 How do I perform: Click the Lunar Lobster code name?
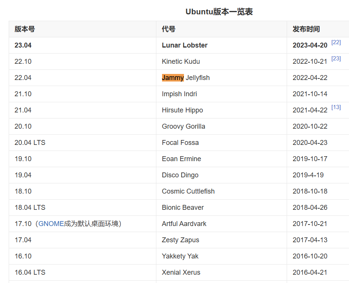185,45
